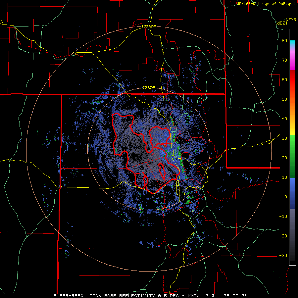Click the KMTX radar site black dot
This screenshot has height=298, width=298.
tap(149, 149)
